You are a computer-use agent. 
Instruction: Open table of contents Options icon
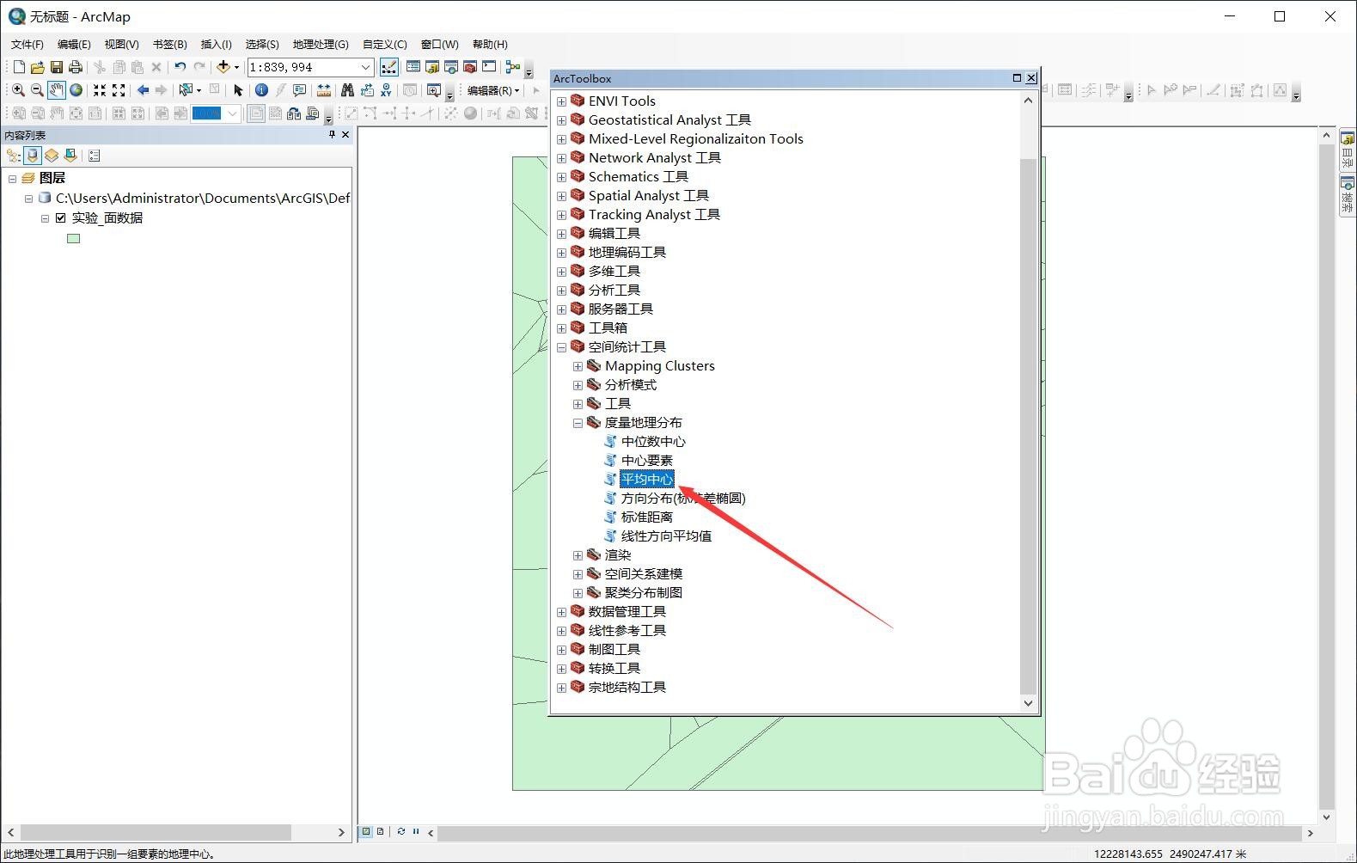coord(95,156)
